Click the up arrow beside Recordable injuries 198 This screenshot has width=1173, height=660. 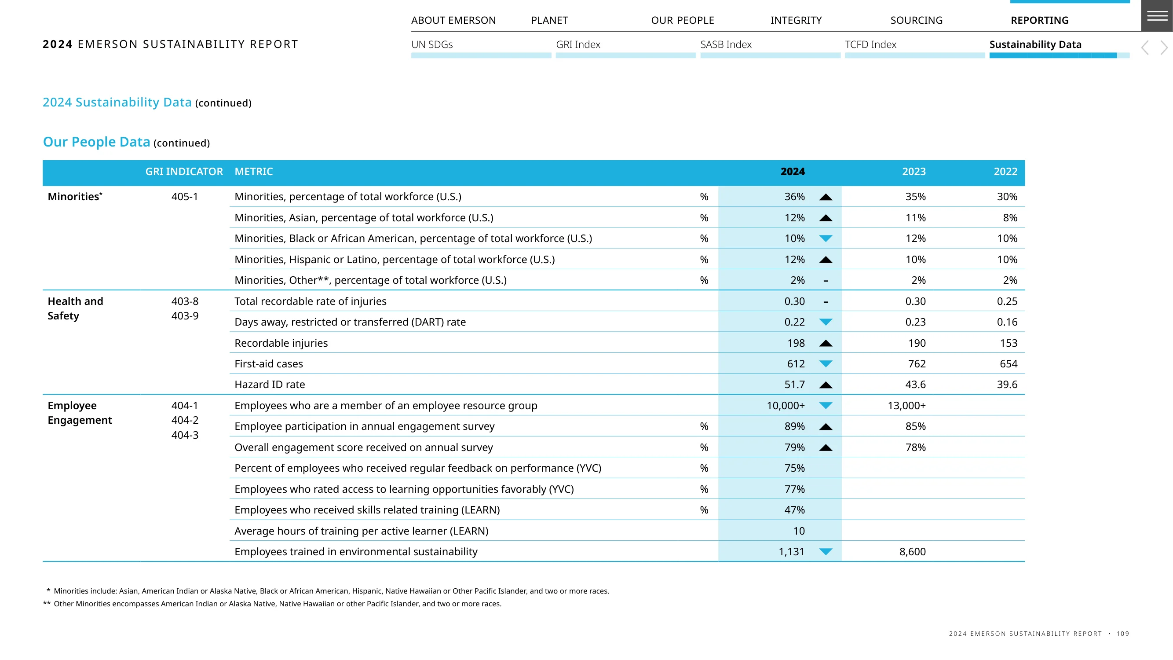click(x=826, y=344)
